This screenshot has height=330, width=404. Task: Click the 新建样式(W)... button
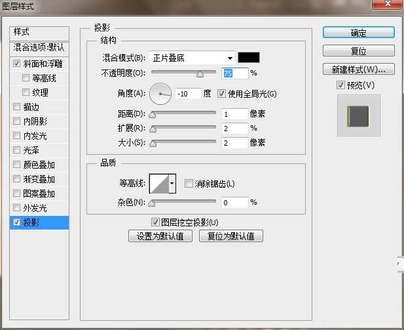point(358,69)
